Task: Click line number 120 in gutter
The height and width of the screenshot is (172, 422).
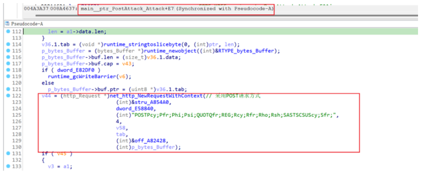Action: pyautogui.click(x=17, y=83)
